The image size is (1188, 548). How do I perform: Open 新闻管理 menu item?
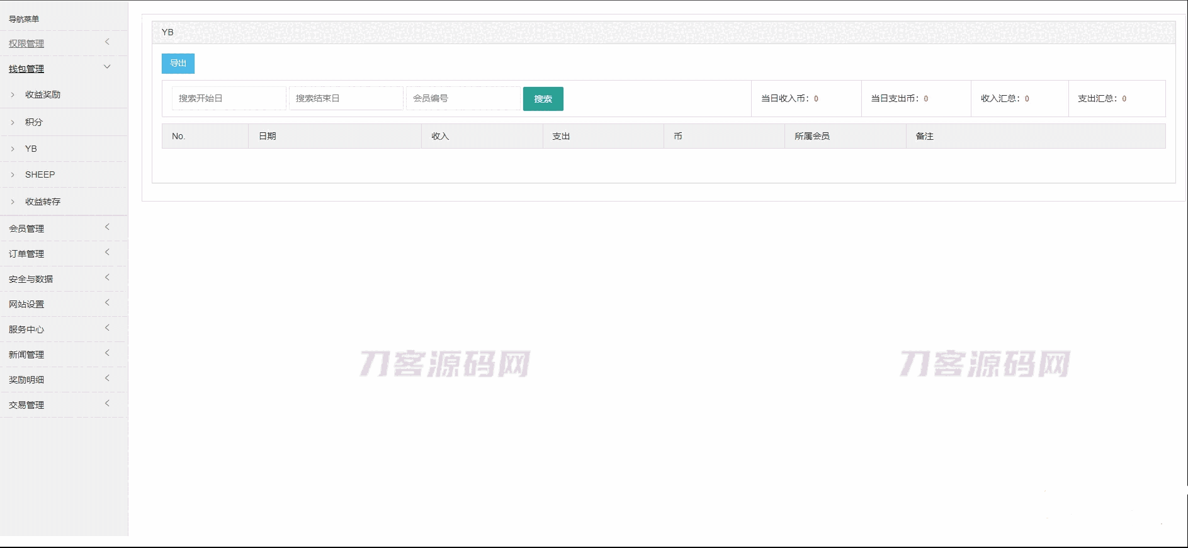click(26, 355)
